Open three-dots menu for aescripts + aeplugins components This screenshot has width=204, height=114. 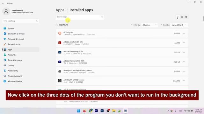tap(184, 71)
